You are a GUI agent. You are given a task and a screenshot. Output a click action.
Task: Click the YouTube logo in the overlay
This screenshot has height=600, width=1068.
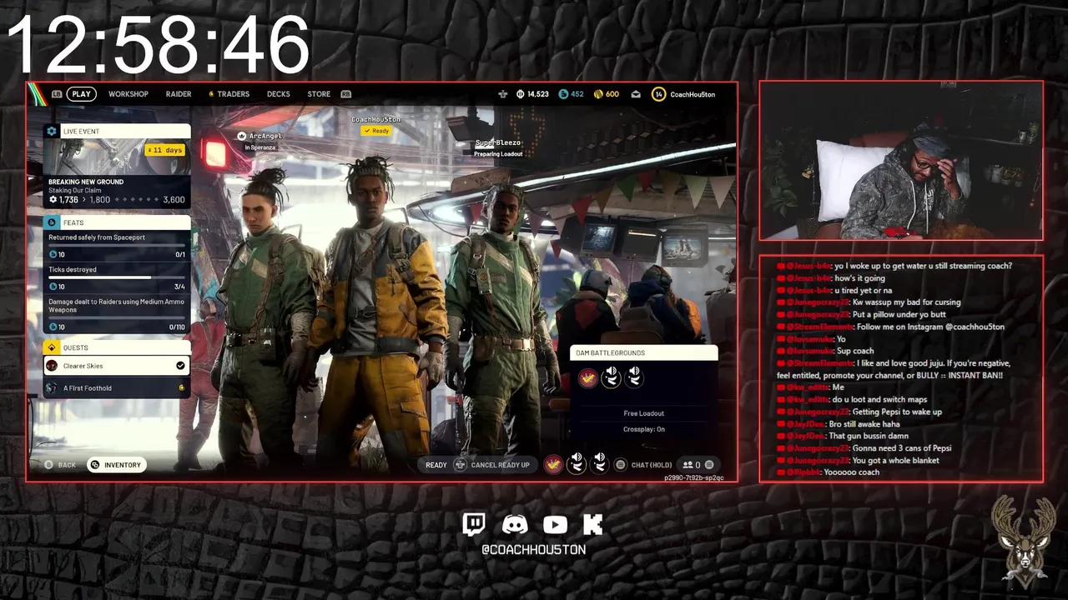[555, 524]
